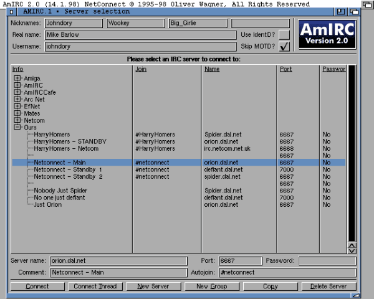Expand the Netcom server group

17,120
